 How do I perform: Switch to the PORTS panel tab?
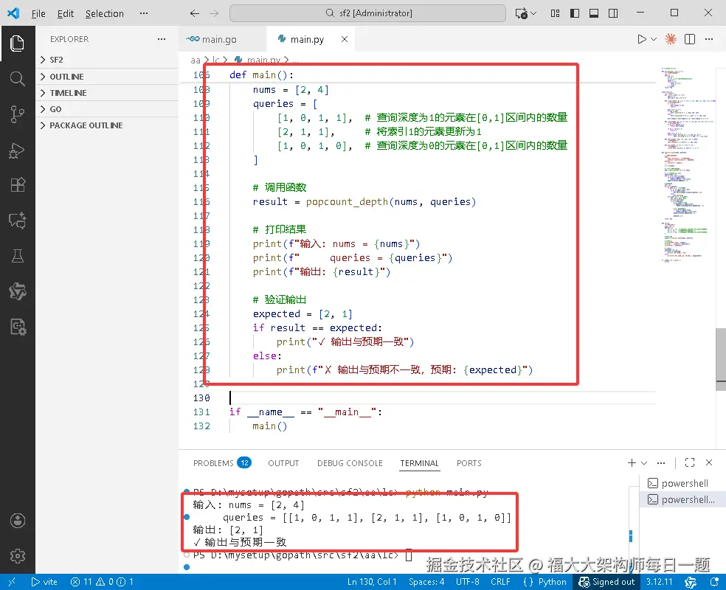(x=469, y=462)
